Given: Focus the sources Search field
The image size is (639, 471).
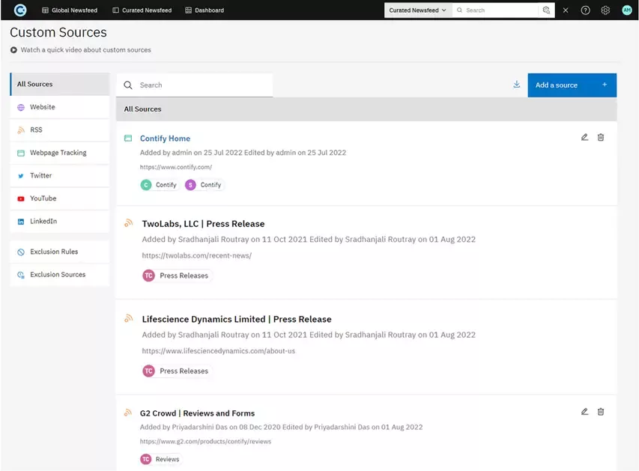Looking at the screenshot, I should 194,85.
